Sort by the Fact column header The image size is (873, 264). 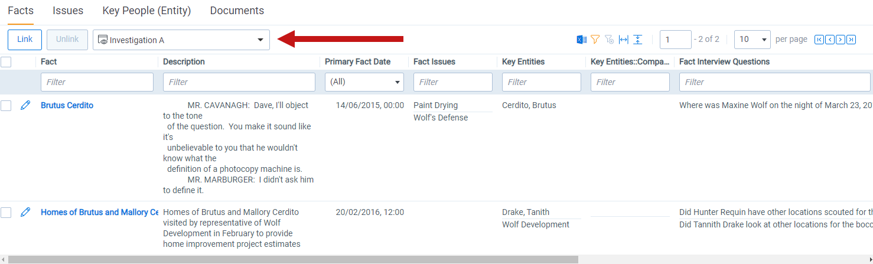(49, 61)
